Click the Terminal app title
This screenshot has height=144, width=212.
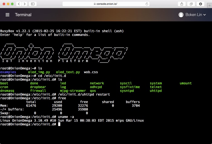click(x=23, y=15)
